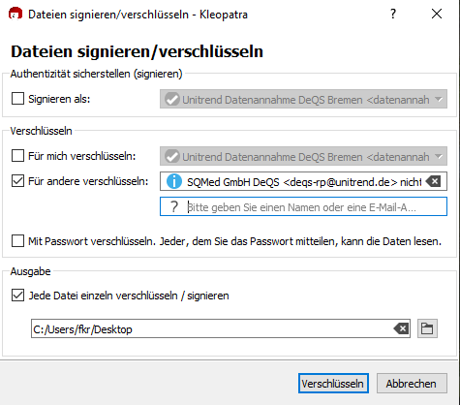
Task: Clear the output folder path
Action: [401, 329]
